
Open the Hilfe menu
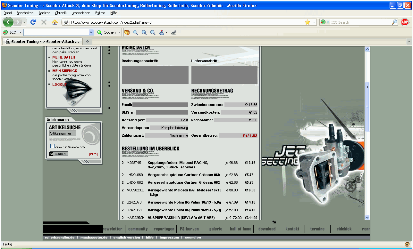[x=114, y=13]
